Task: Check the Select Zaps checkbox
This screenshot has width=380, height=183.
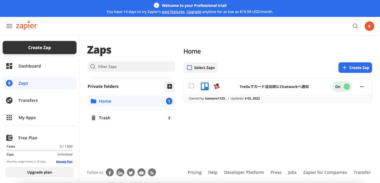Action: coord(189,67)
